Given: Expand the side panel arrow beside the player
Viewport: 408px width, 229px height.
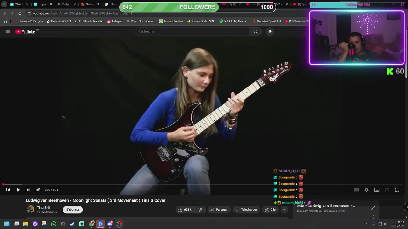Looking at the screenshot, I should pos(406,207).
